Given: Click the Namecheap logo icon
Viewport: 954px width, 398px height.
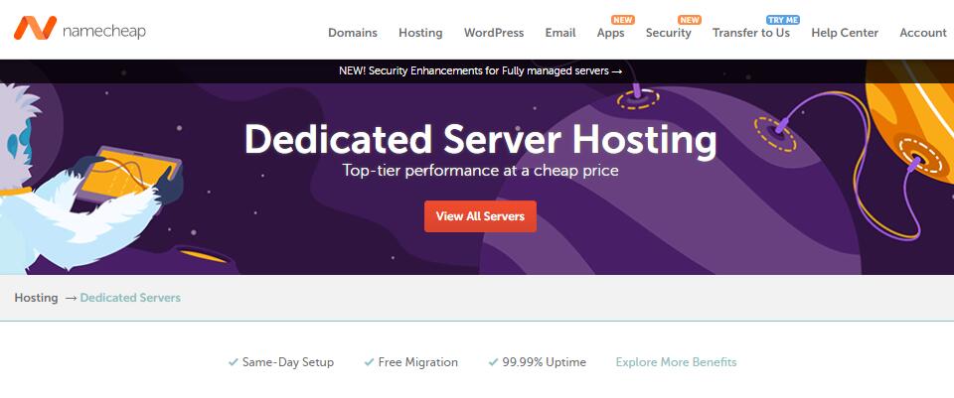Looking at the screenshot, I should click(x=36, y=28).
